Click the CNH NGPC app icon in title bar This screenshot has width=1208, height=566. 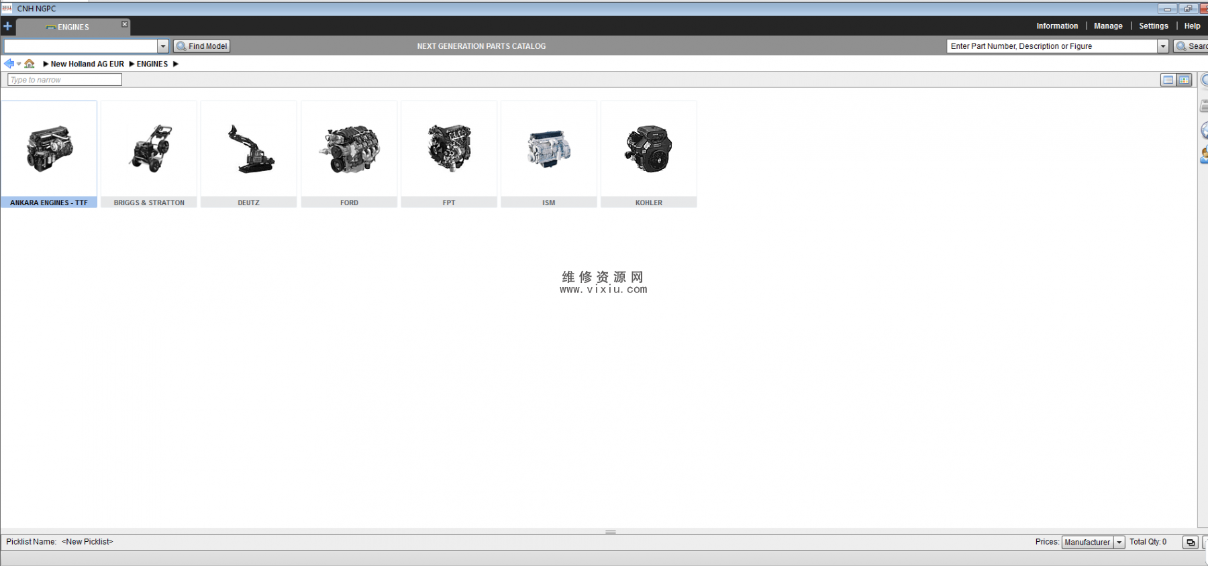(x=7, y=8)
